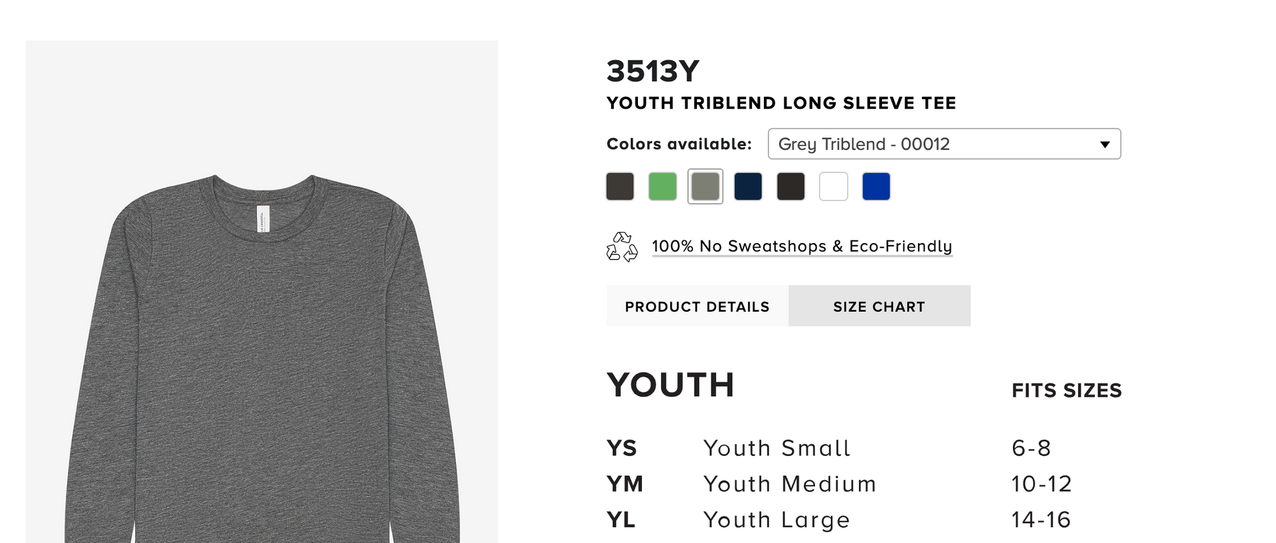Select the royal blue color swatch
Viewport: 1276px width, 543px height.
pos(876,187)
